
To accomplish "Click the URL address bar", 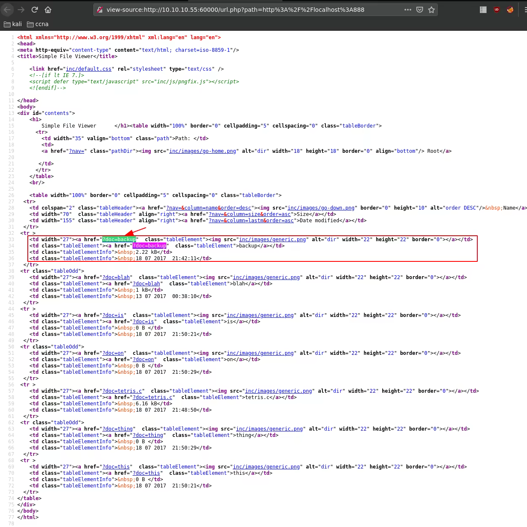I will [x=253, y=10].
